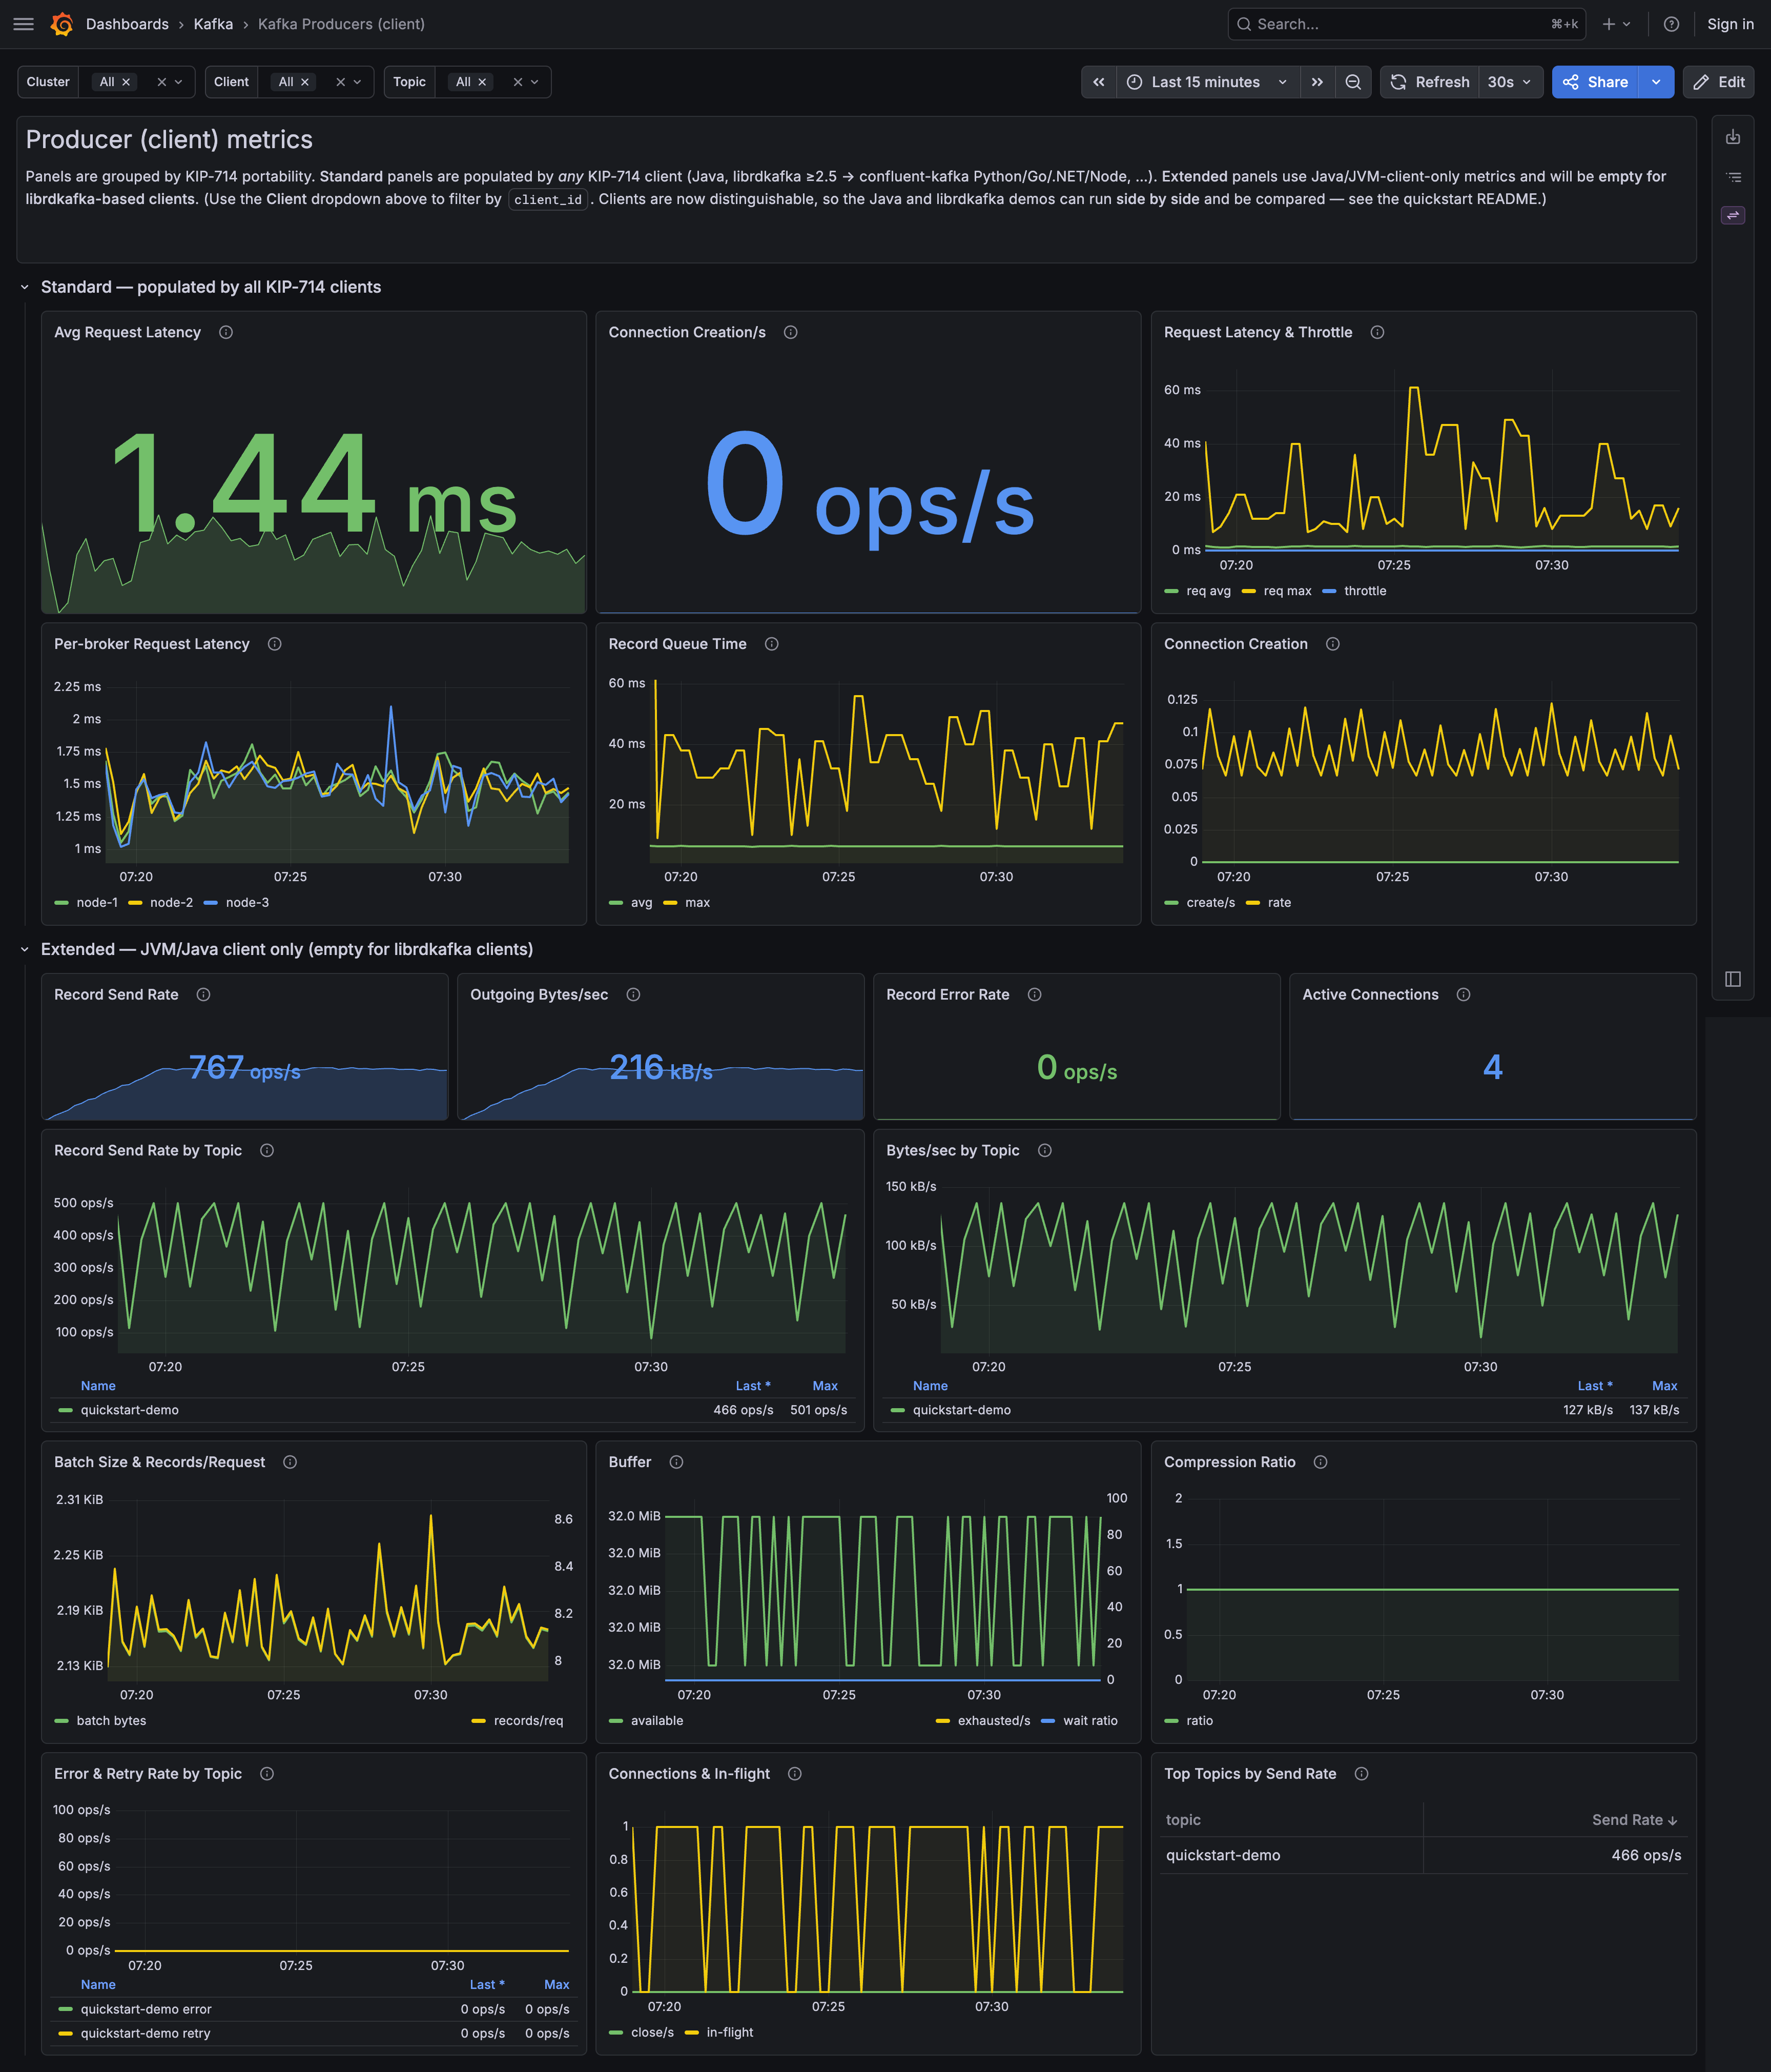This screenshot has height=2072, width=1771.
Task: Show info icon for Record Send Rate stat
Action: pos(204,994)
